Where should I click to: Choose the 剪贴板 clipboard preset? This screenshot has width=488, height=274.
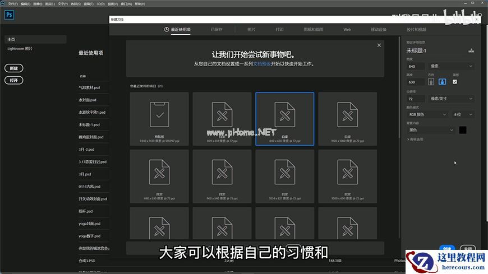[159, 118]
